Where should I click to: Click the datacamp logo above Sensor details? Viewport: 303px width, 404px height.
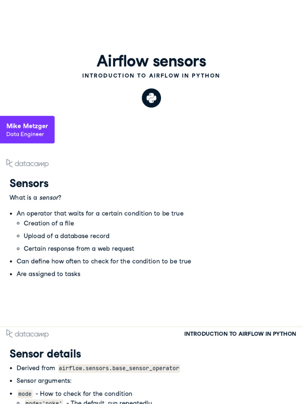click(x=28, y=334)
